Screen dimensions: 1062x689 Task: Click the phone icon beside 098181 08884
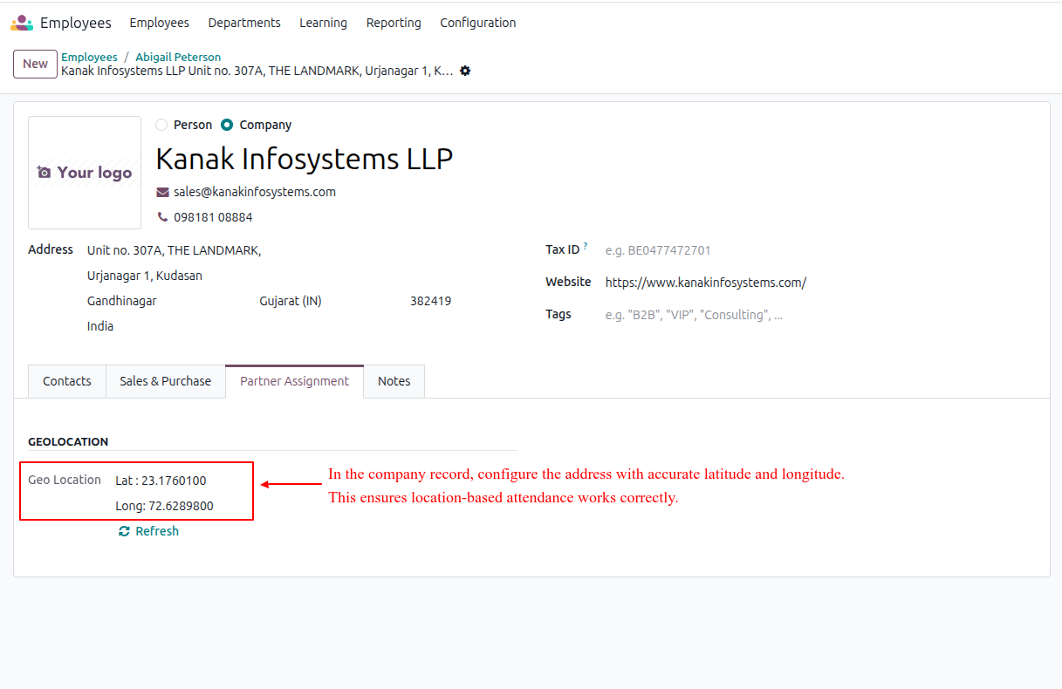click(162, 217)
